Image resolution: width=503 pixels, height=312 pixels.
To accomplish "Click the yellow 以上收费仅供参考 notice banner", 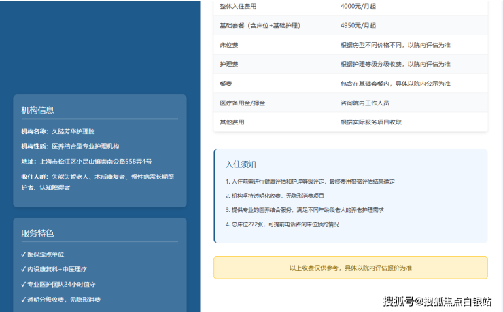I will click(351, 268).
